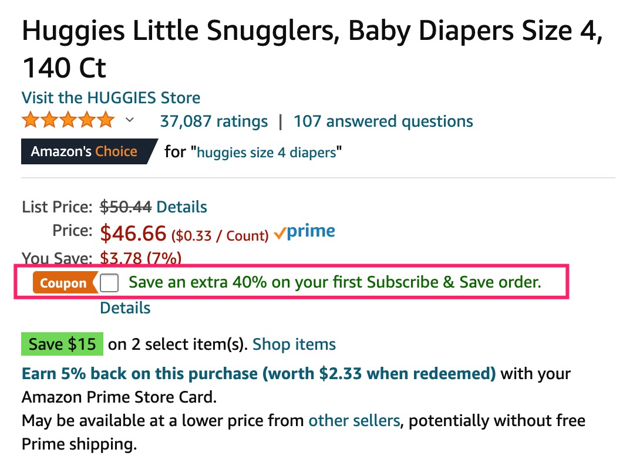View the 37,087 ratings
The image size is (633, 466).
point(213,121)
